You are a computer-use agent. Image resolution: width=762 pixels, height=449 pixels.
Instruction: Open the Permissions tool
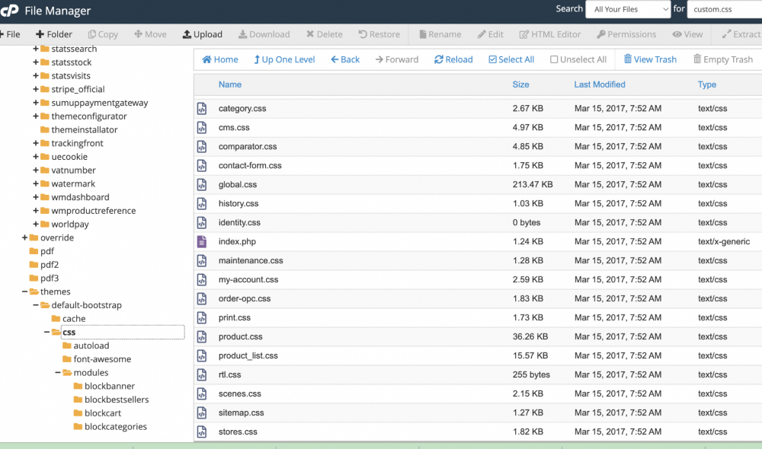(x=626, y=33)
